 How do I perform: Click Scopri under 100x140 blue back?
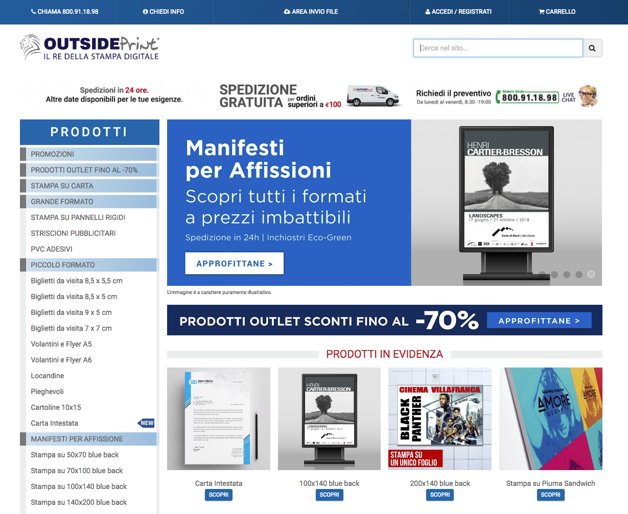(x=330, y=495)
